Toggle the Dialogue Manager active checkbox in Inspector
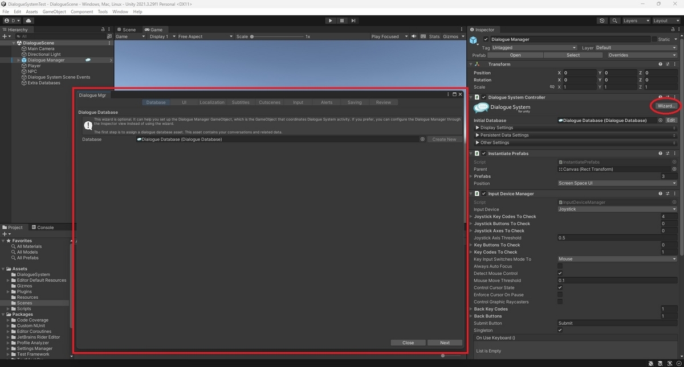 (486, 39)
